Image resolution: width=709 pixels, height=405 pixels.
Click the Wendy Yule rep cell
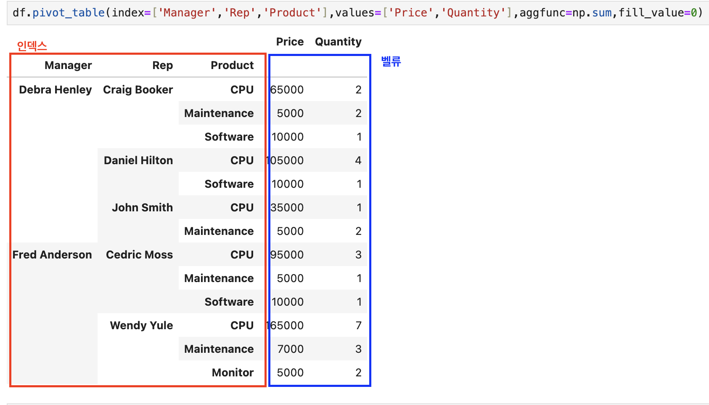(141, 325)
